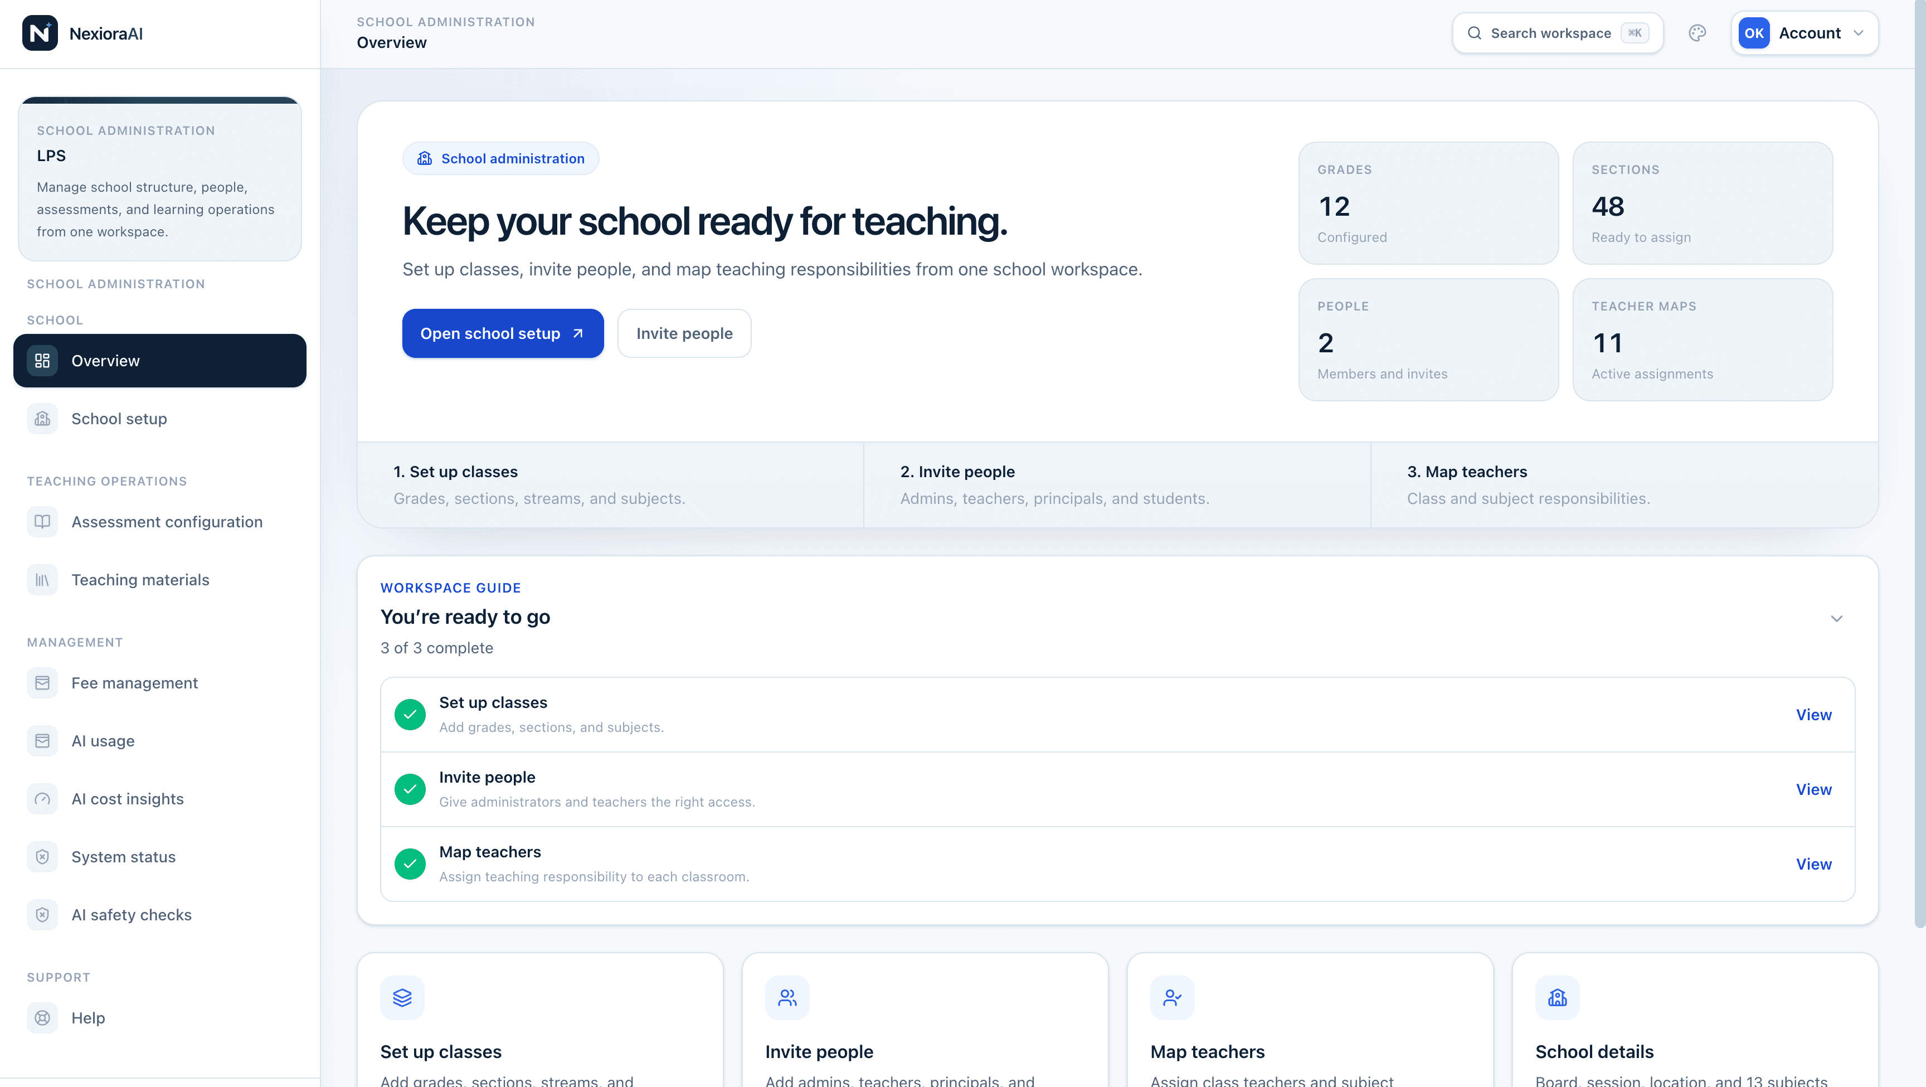1926x1087 pixels.
Task: Click the People 2 stat card
Action: coord(1429,339)
